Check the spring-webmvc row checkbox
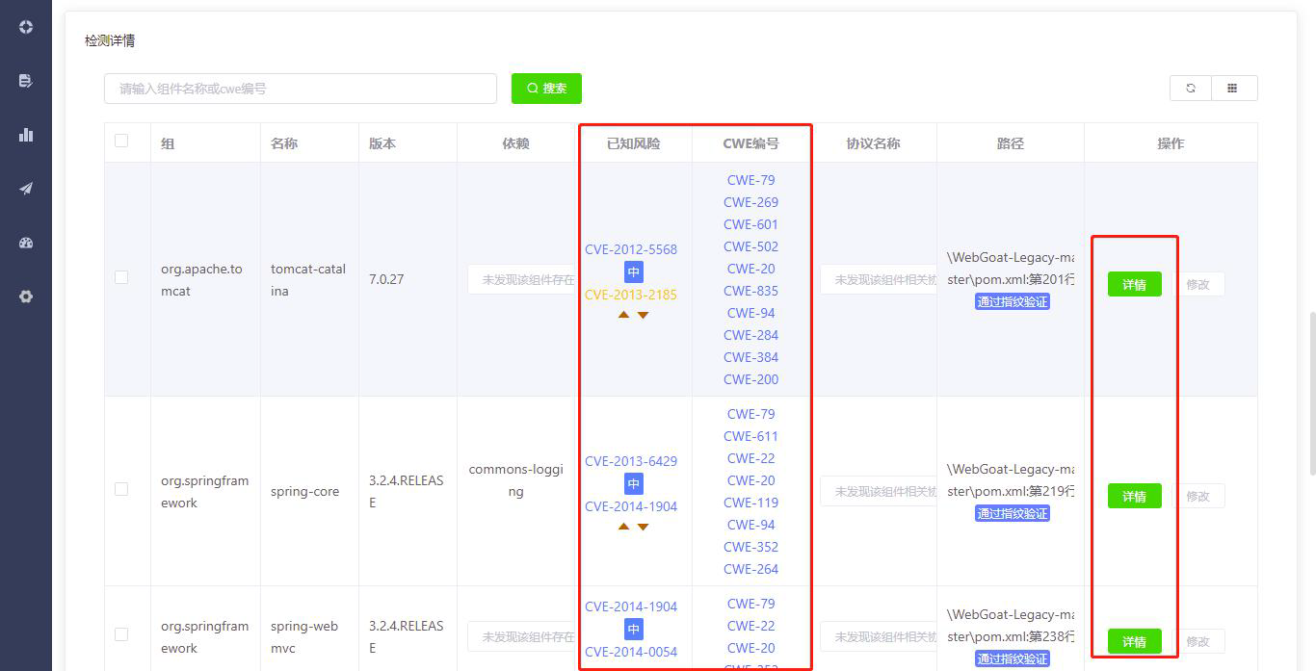1316x671 pixels. click(x=121, y=634)
